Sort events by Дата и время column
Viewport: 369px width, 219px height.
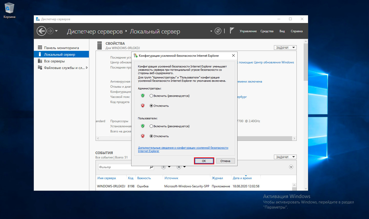[x=242, y=178]
